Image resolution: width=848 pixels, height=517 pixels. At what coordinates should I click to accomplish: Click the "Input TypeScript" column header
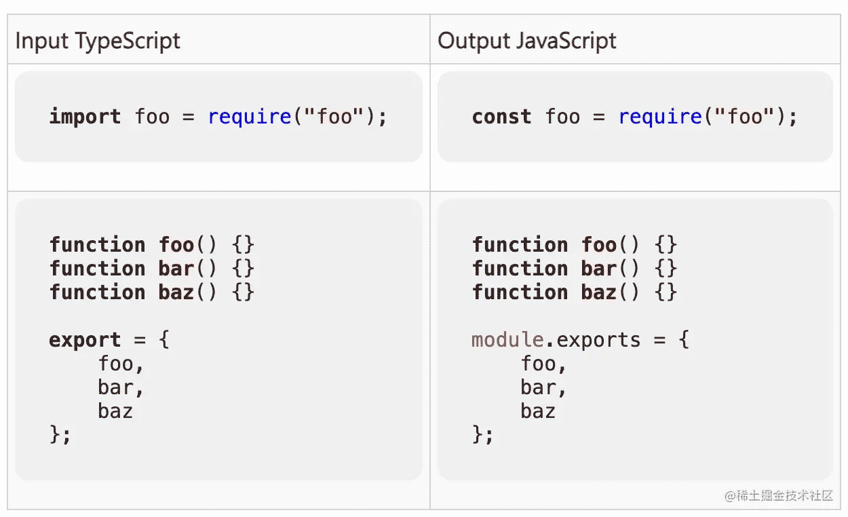pos(98,41)
